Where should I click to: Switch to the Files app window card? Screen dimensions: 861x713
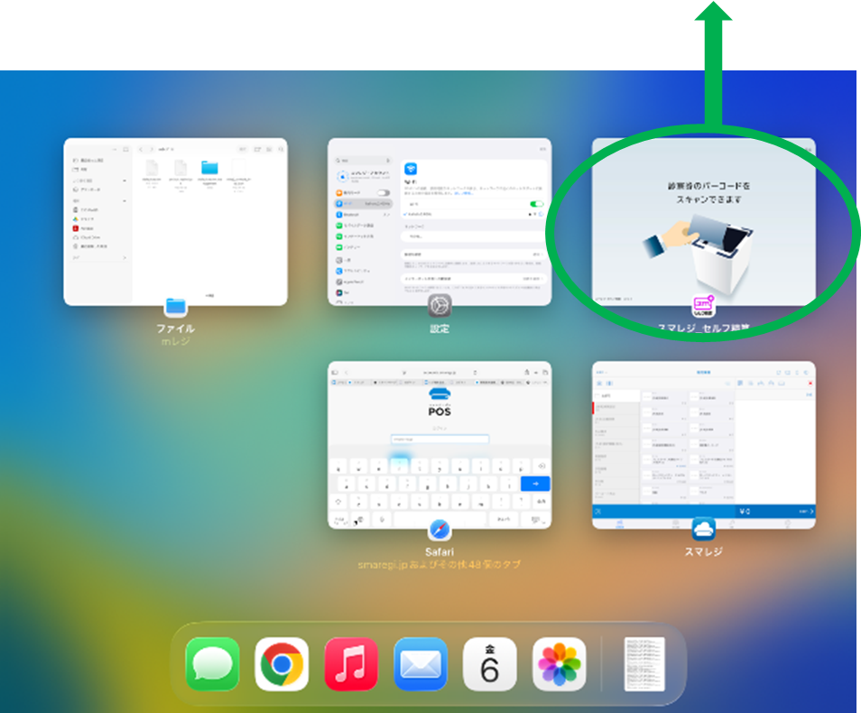coord(175,221)
